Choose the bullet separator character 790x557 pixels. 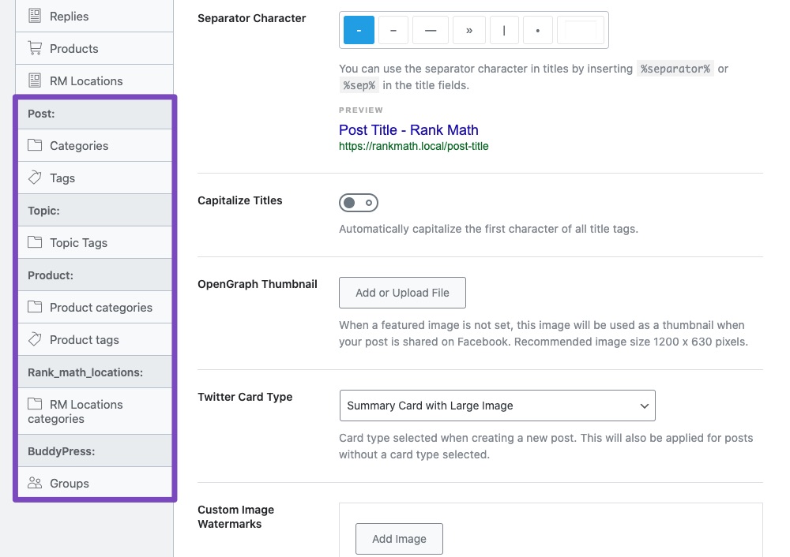click(537, 29)
